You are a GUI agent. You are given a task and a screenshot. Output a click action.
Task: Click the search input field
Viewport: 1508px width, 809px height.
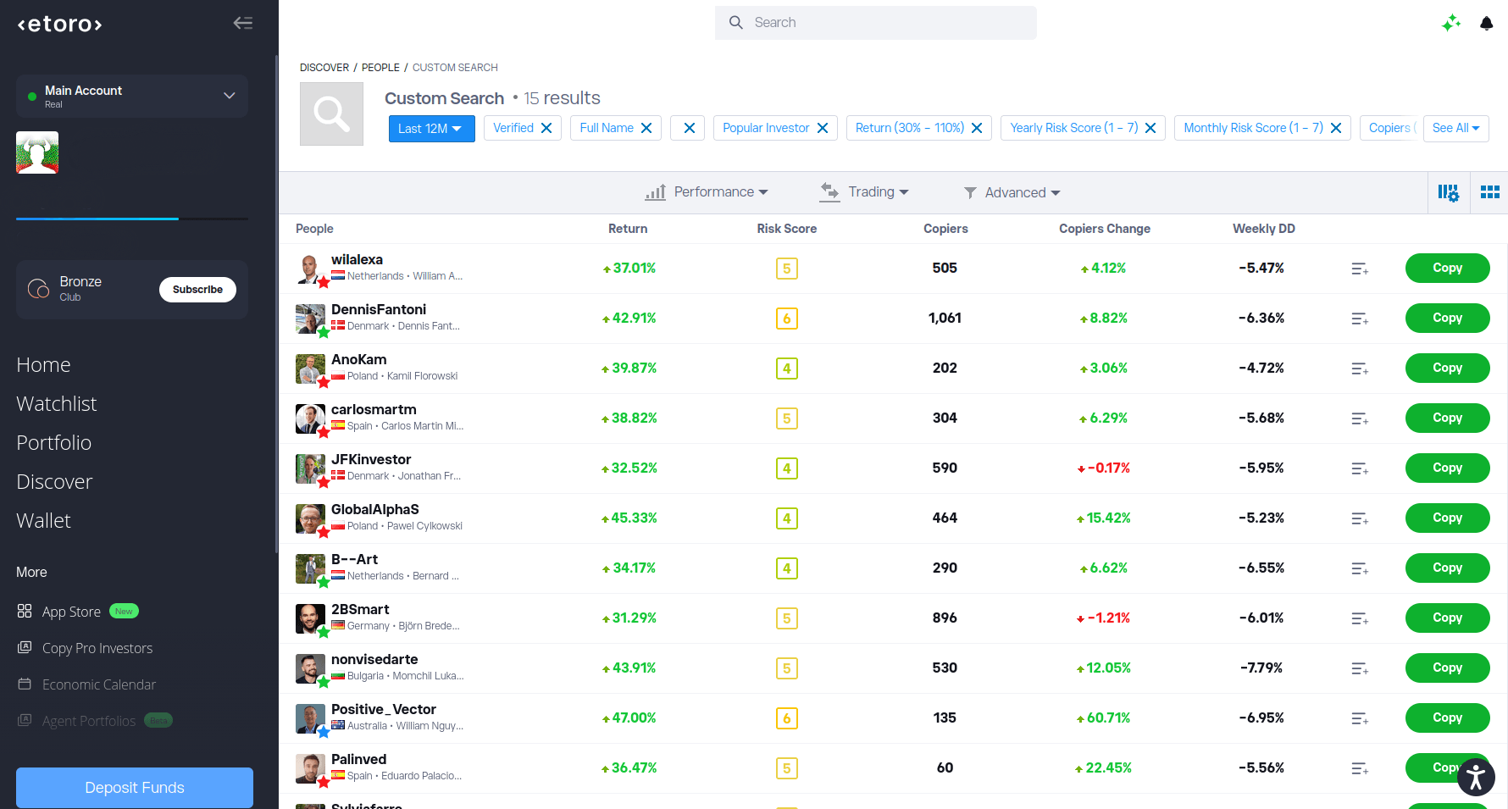pos(875,23)
